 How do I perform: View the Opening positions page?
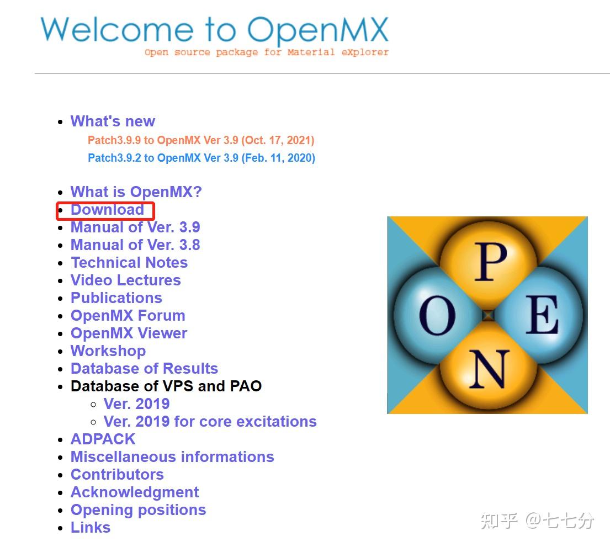click(x=138, y=509)
